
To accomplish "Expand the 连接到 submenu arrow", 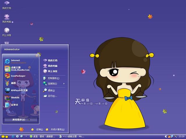I will coord(64,84).
